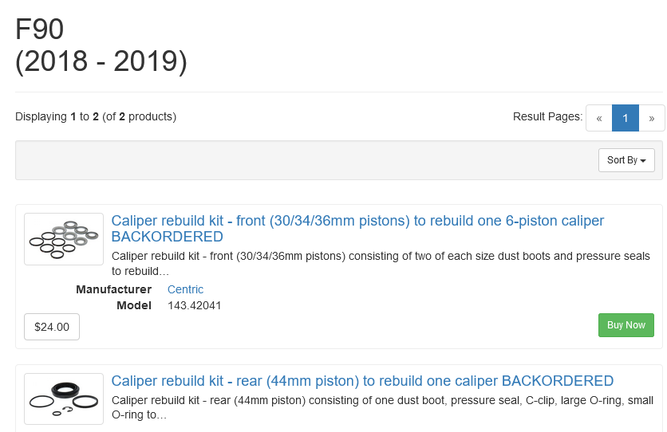
Task: Click the $24.00 price button
Action: click(52, 327)
